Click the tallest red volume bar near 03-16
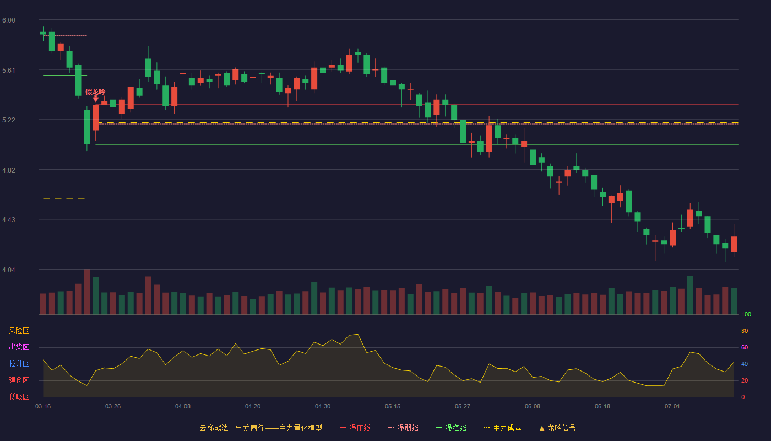Viewport: 771px width, 441px height. click(x=86, y=292)
